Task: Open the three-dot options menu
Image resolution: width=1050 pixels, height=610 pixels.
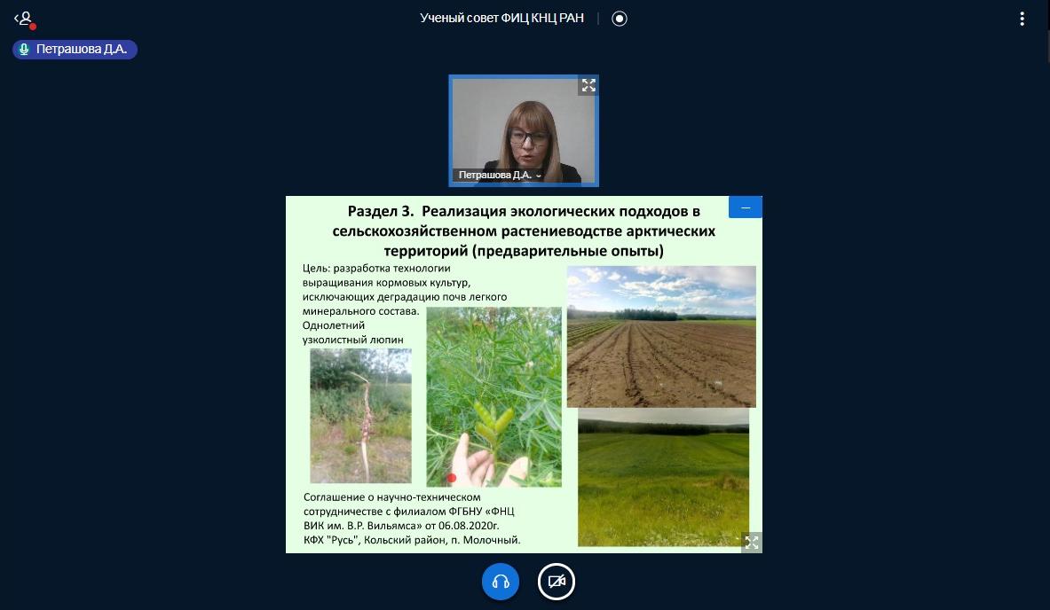Action: point(1022,19)
